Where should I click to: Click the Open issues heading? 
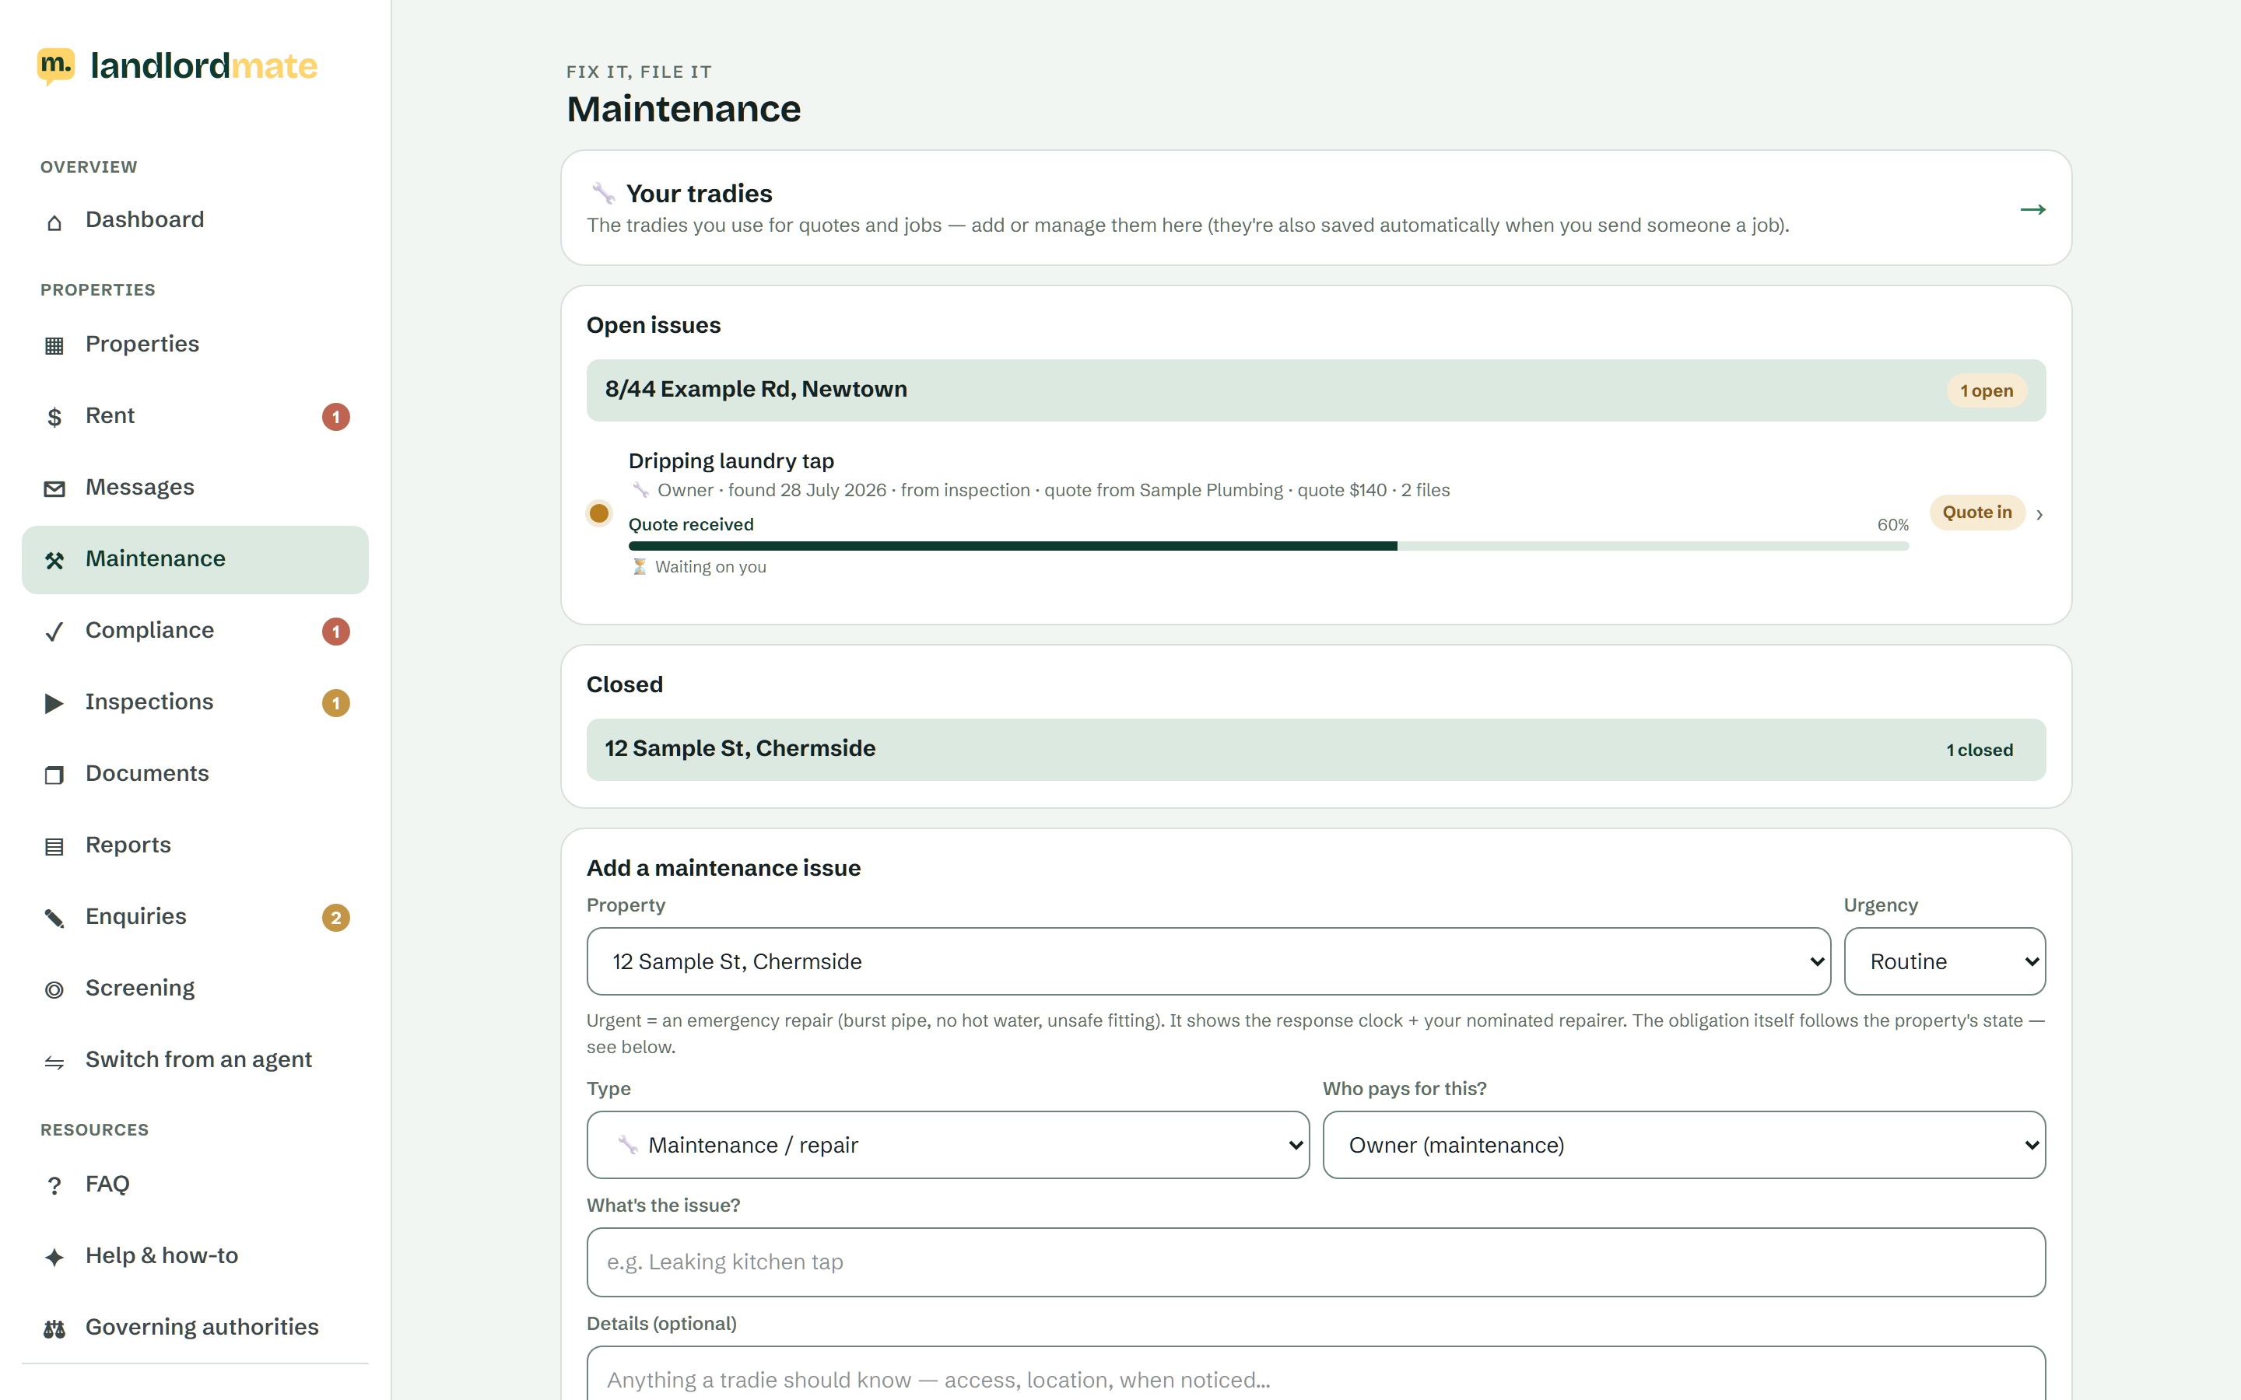point(654,325)
